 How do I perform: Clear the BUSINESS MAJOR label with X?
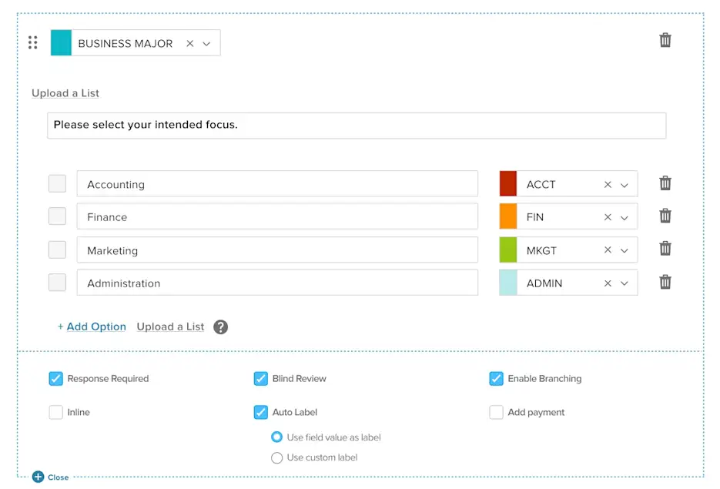point(189,43)
